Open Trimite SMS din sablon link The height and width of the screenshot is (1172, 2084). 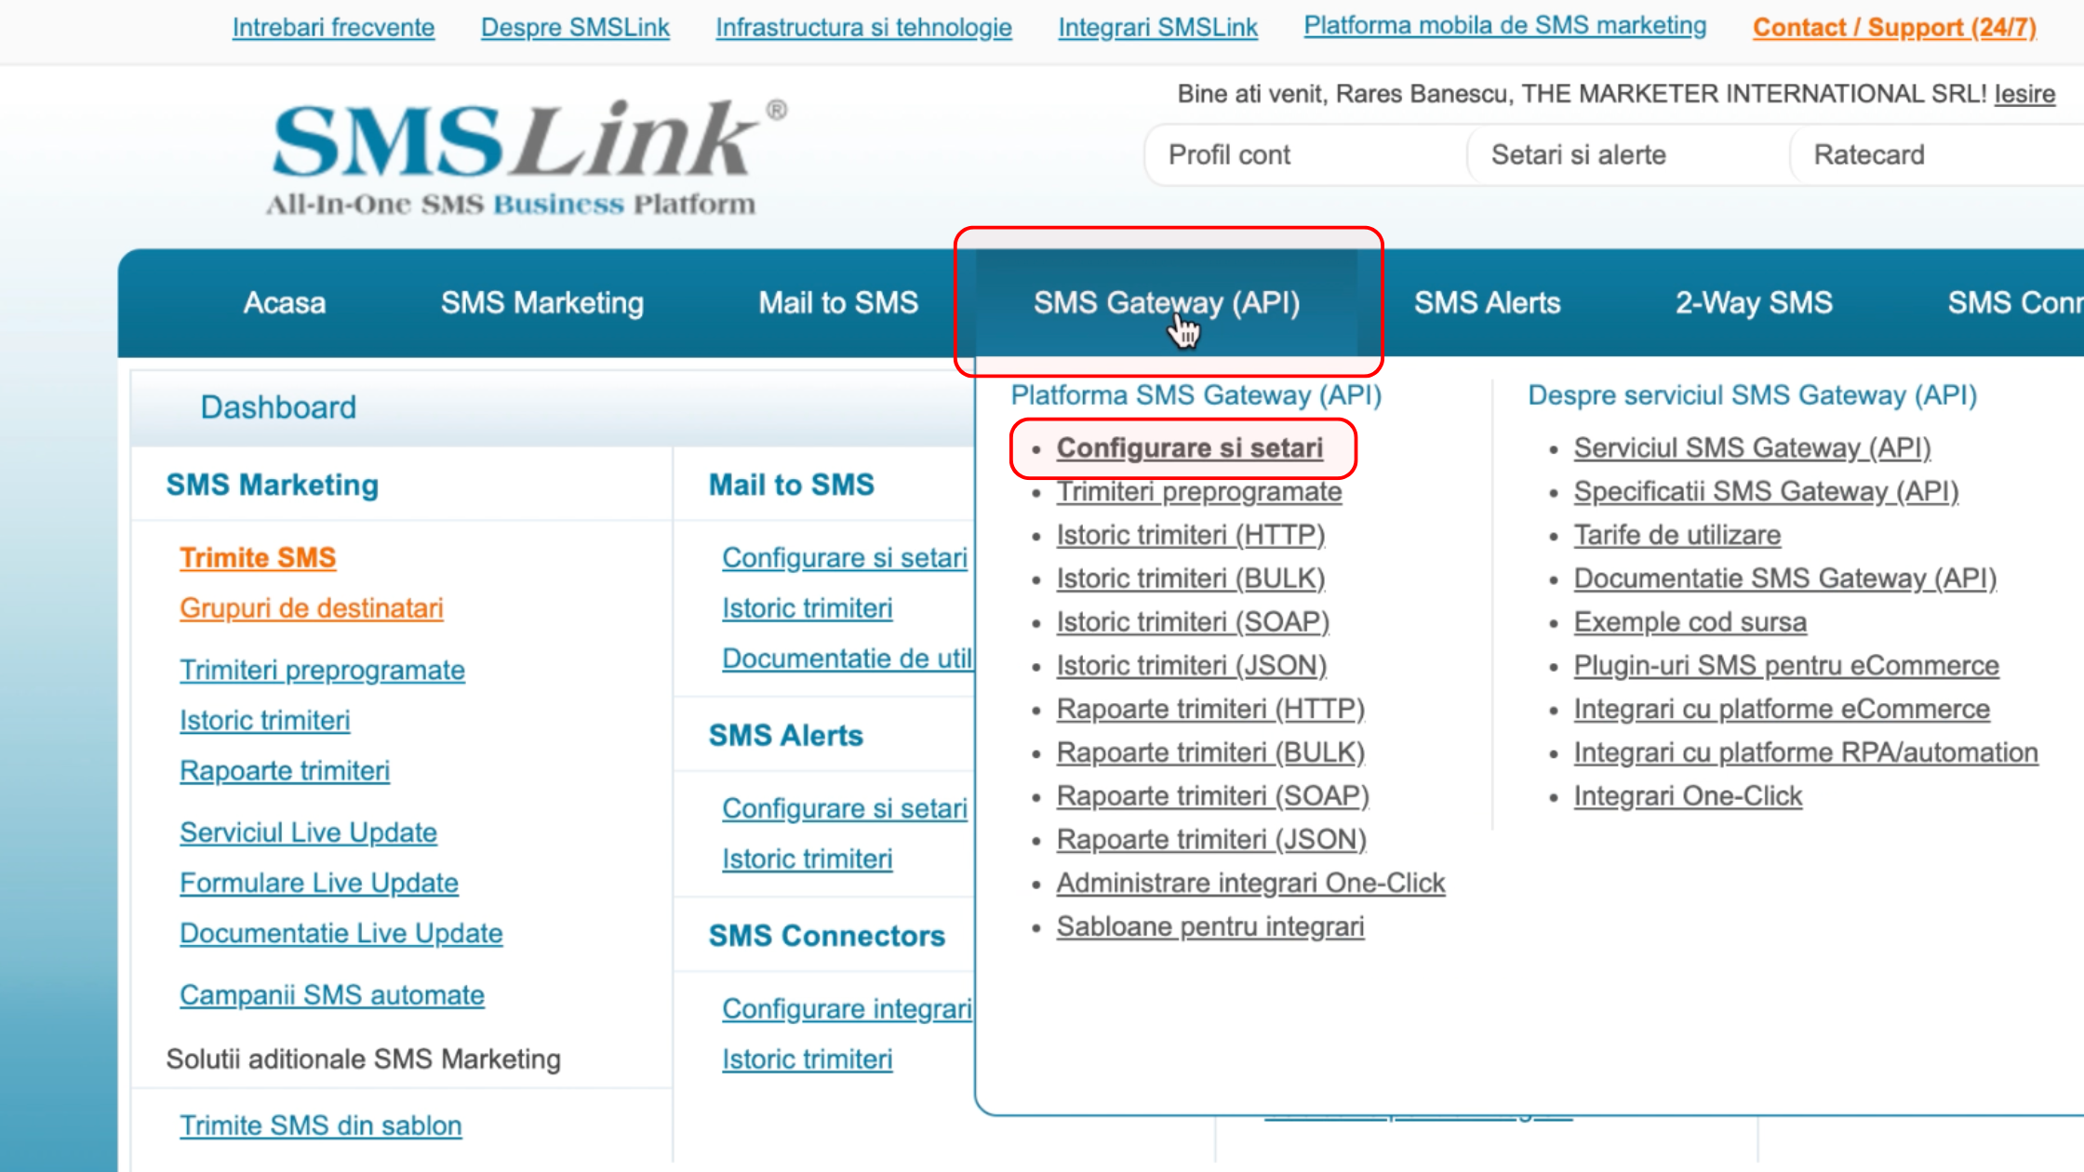pos(321,1125)
